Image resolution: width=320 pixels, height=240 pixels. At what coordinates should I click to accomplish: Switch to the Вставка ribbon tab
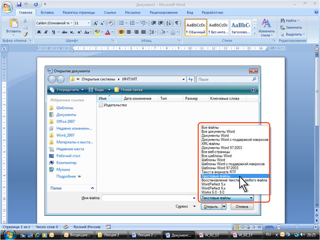point(47,12)
